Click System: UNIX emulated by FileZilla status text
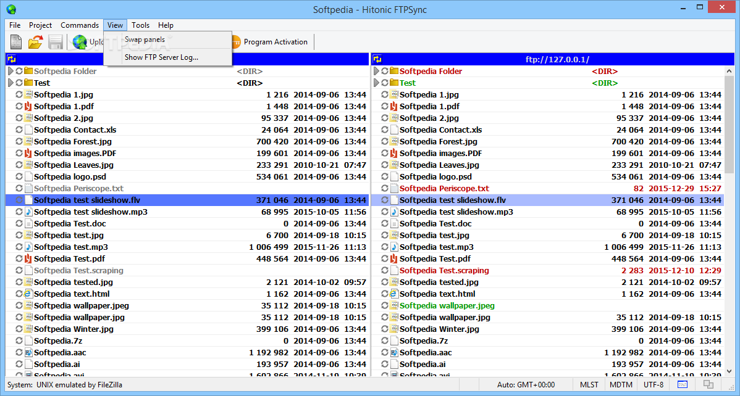This screenshot has height=396, width=740. click(65, 385)
